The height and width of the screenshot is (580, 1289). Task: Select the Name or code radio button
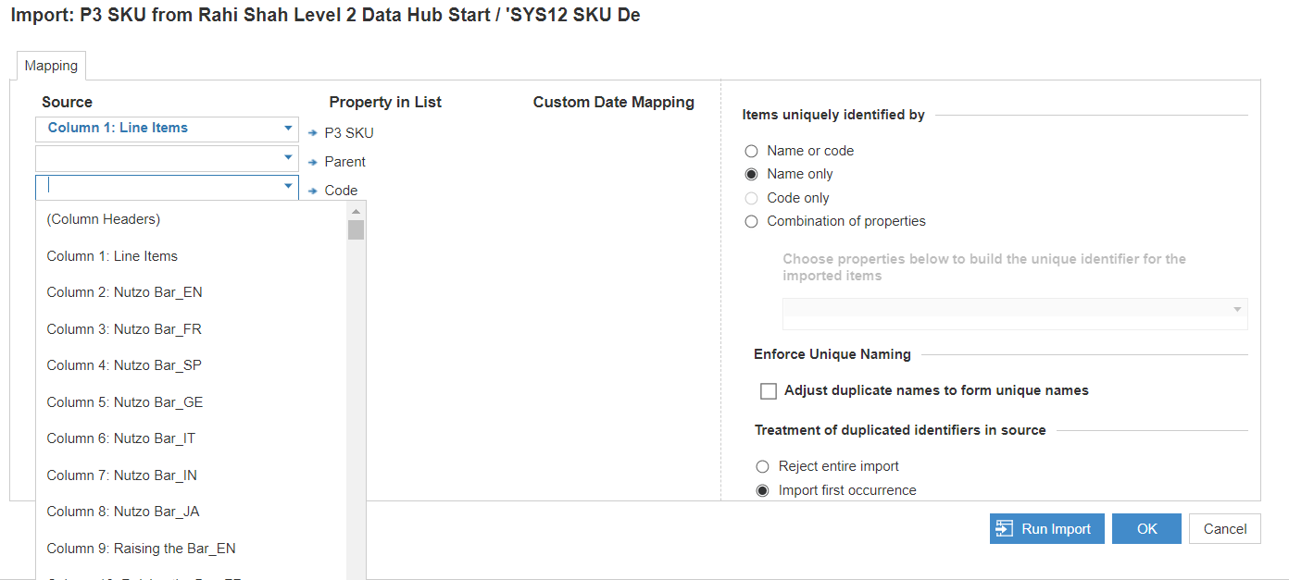pyautogui.click(x=751, y=150)
